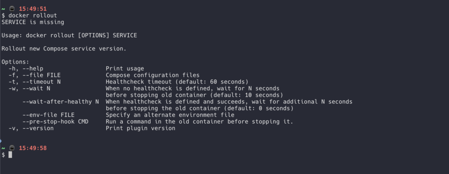Click the blue marker at left edge
The width and height of the screenshot is (449, 174).
pos(1,141)
